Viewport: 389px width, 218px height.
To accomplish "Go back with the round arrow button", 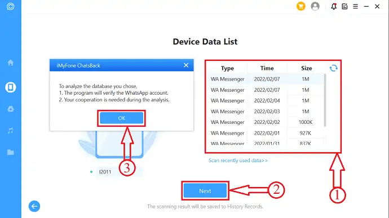I will (x=34, y=206).
